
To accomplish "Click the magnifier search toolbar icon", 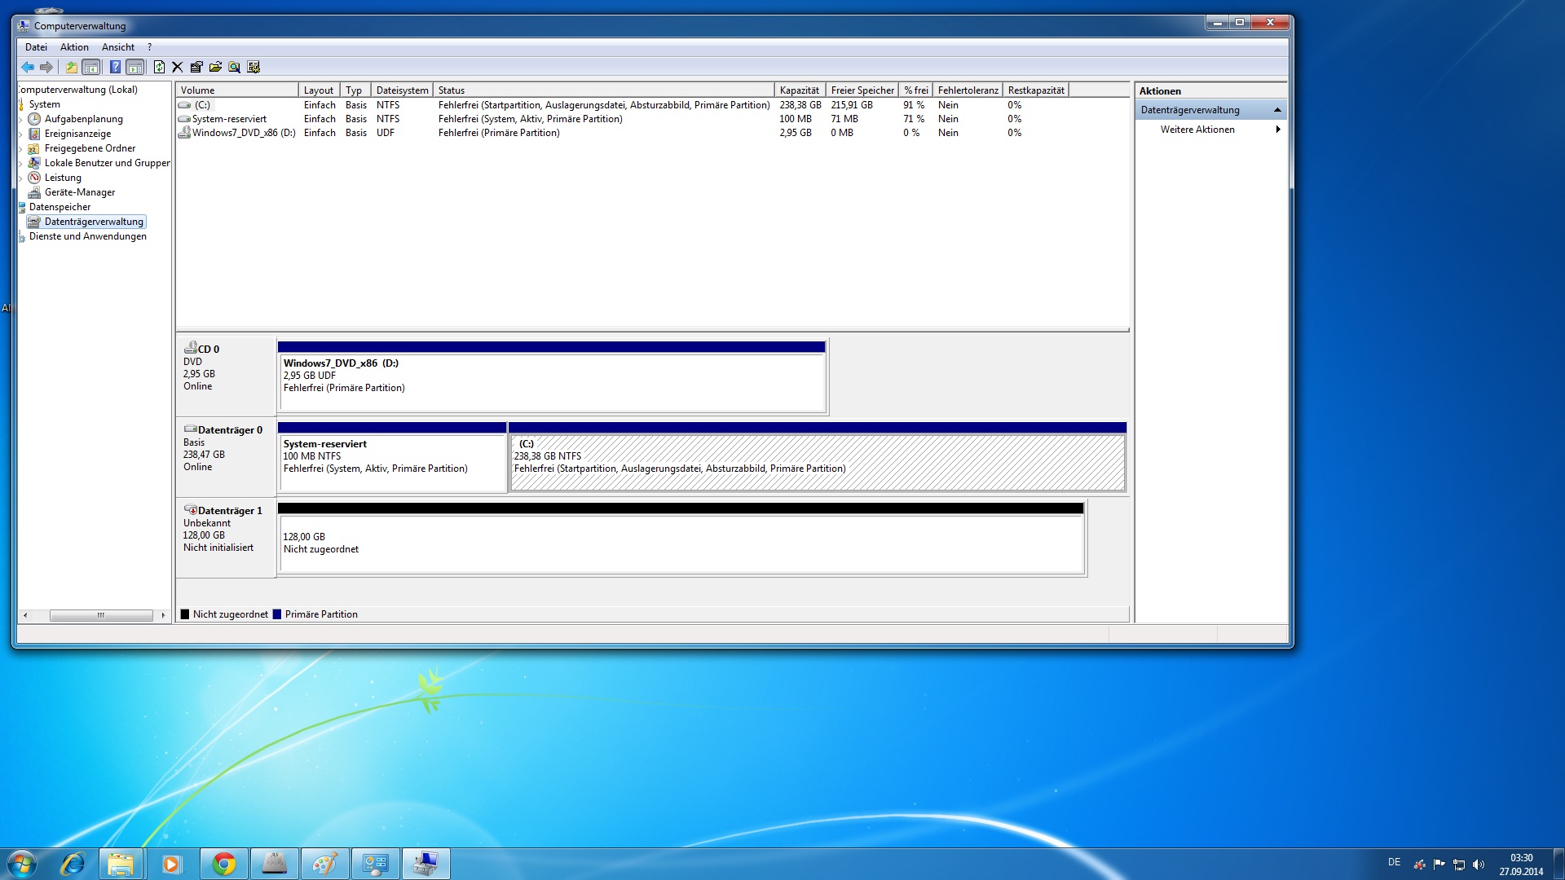I will [235, 67].
